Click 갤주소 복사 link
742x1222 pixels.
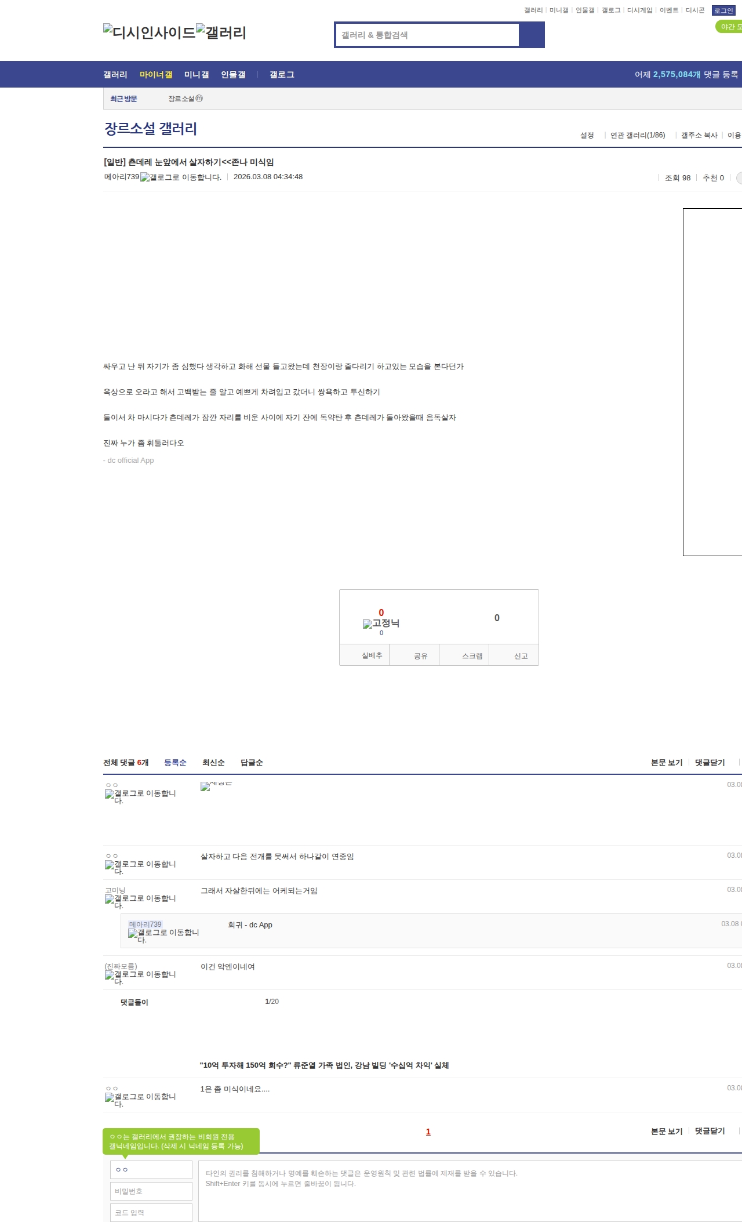(x=699, y=135)
